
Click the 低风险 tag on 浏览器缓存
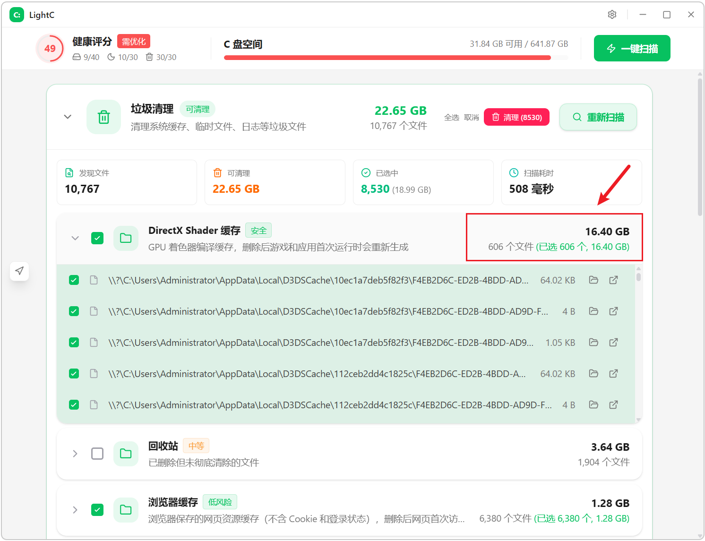[x=220, y=502]
